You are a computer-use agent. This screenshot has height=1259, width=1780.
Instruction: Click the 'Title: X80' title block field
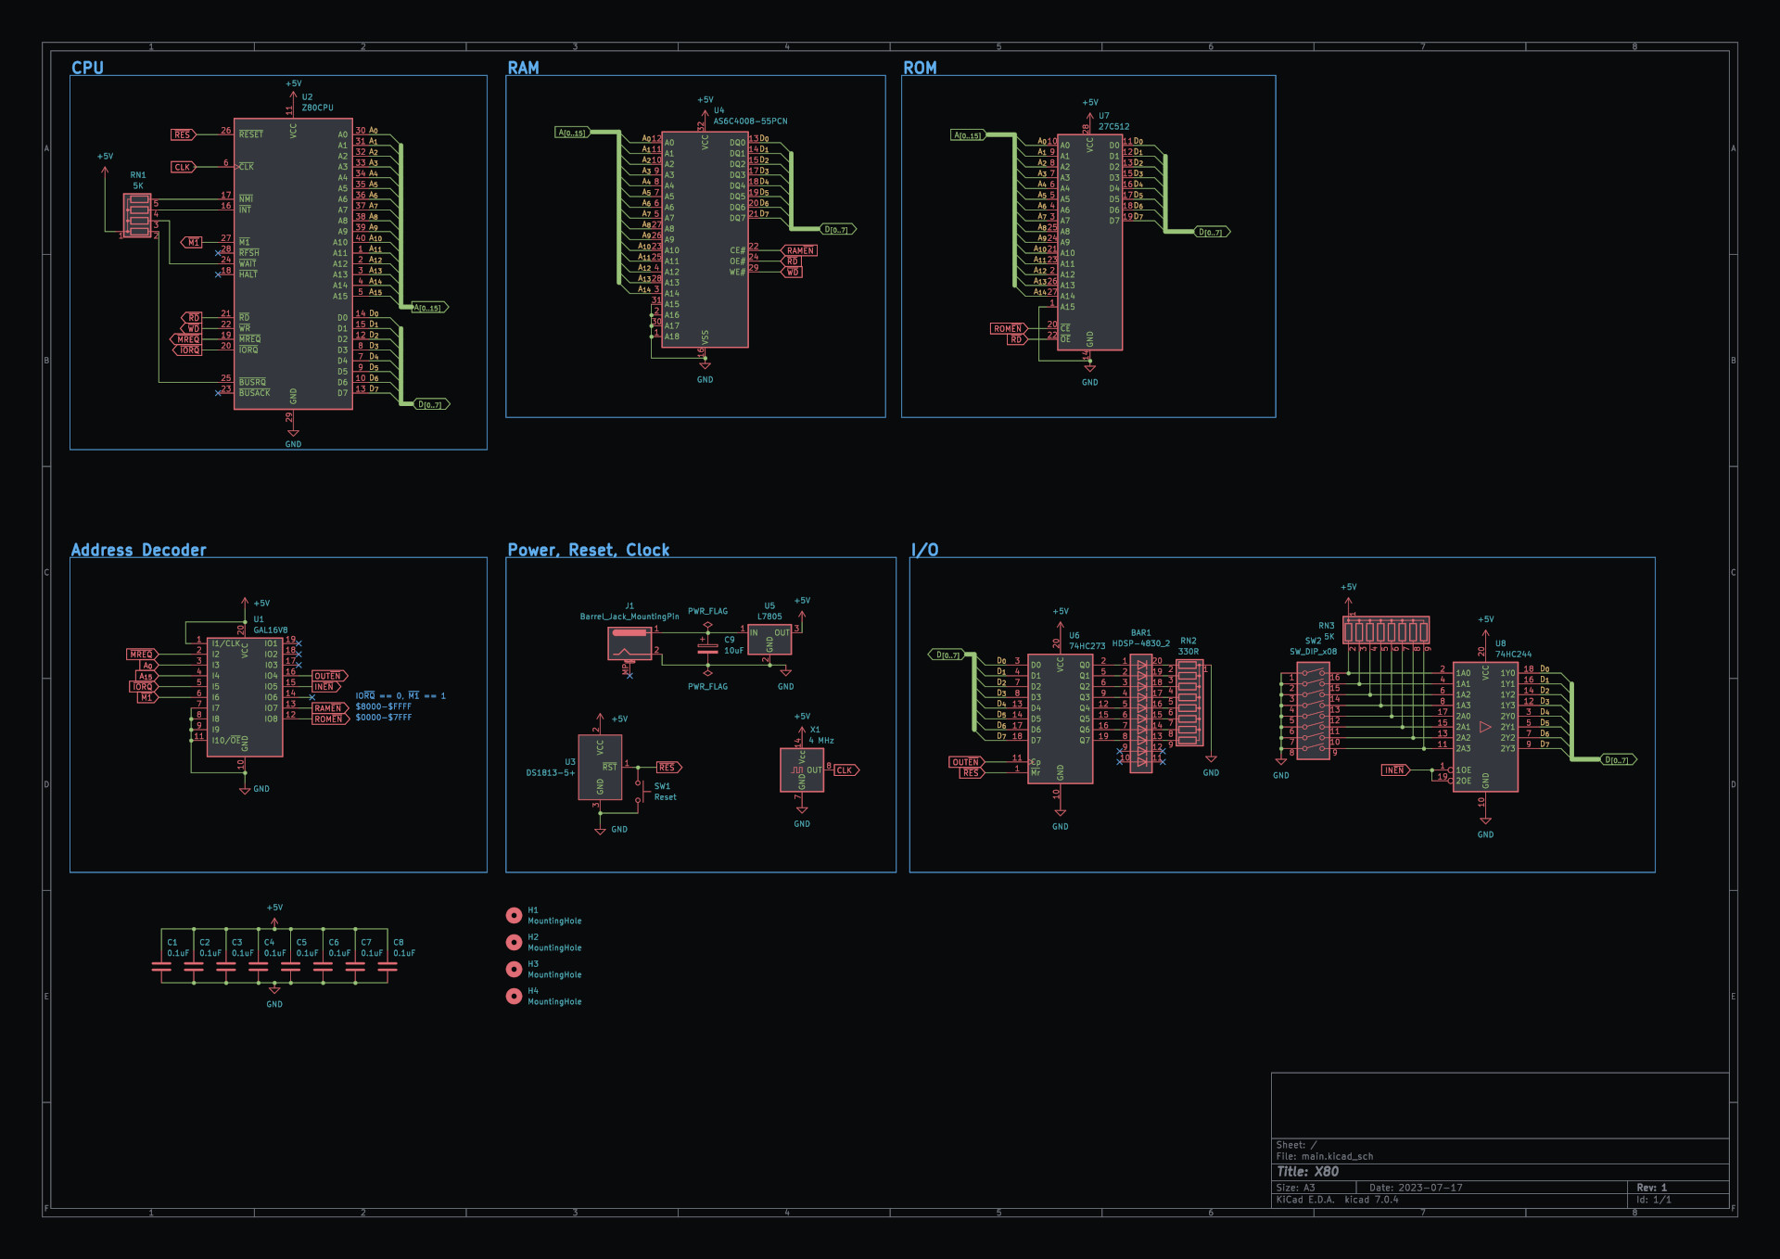click(x=1307, y=1172)
